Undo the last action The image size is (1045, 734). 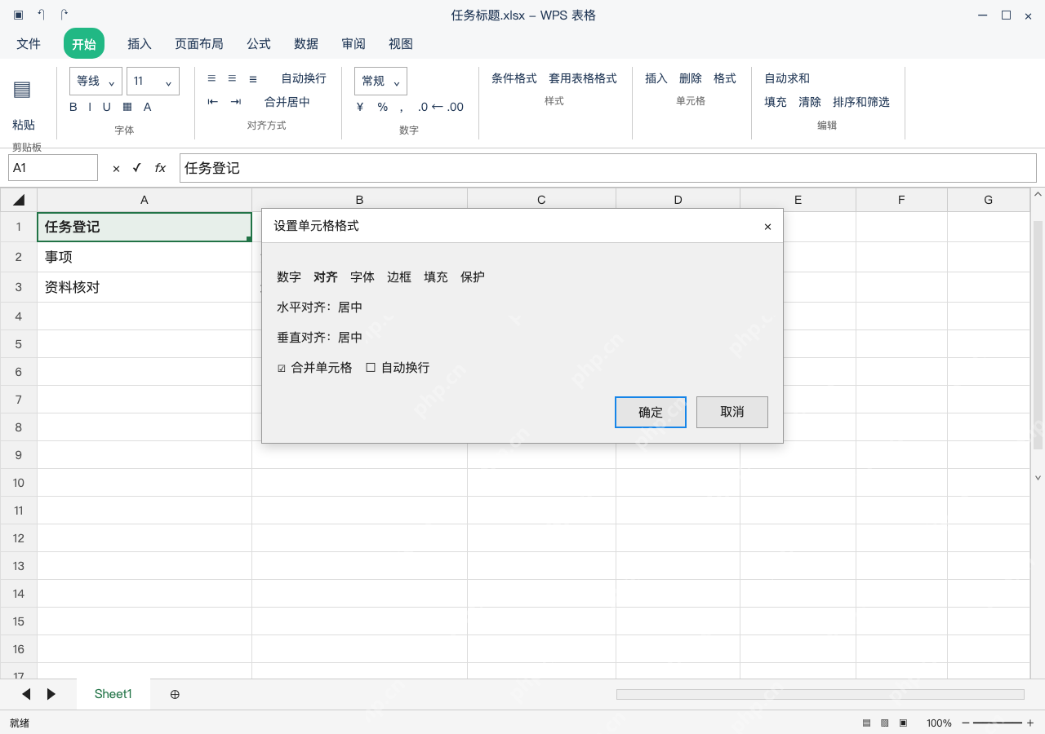click(42, 15)
